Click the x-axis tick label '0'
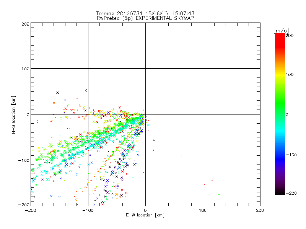 (145, 211)
